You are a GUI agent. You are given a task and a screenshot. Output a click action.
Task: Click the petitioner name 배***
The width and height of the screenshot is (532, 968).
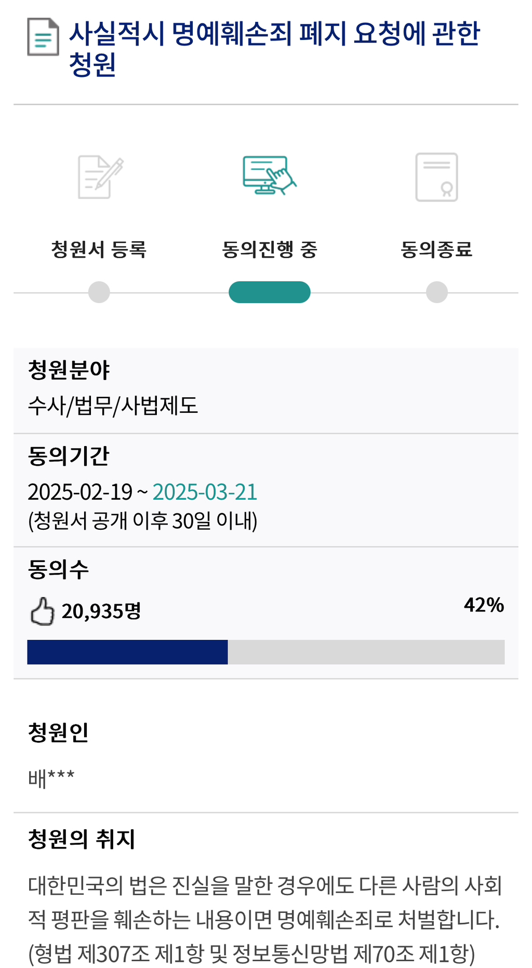tap(51, 778)
